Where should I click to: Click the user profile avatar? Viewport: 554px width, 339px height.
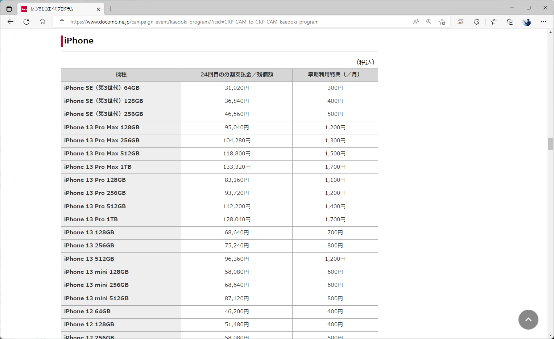(527, 22)
